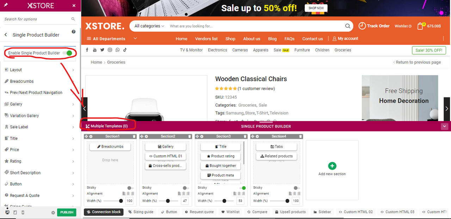Delete Section1 with its trash icon
Image resolution: width=451 pixels, height=219 pixels.
(134, 136)
